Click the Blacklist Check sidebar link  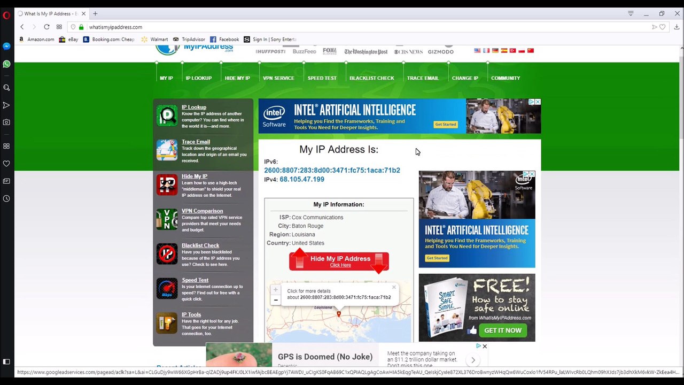click(x=200, y=245)
